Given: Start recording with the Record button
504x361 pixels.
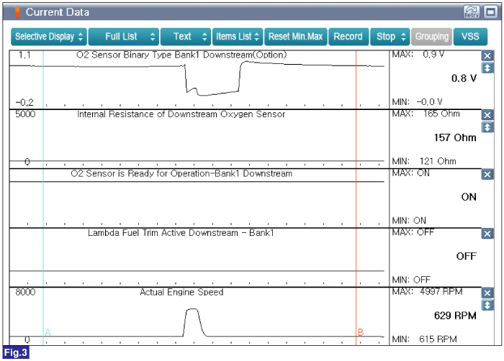Looking at the screenshot, I should coord(348,37).
